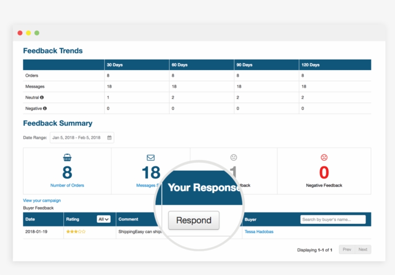Click the neutral face feedback icon

(x=234, y=157)
